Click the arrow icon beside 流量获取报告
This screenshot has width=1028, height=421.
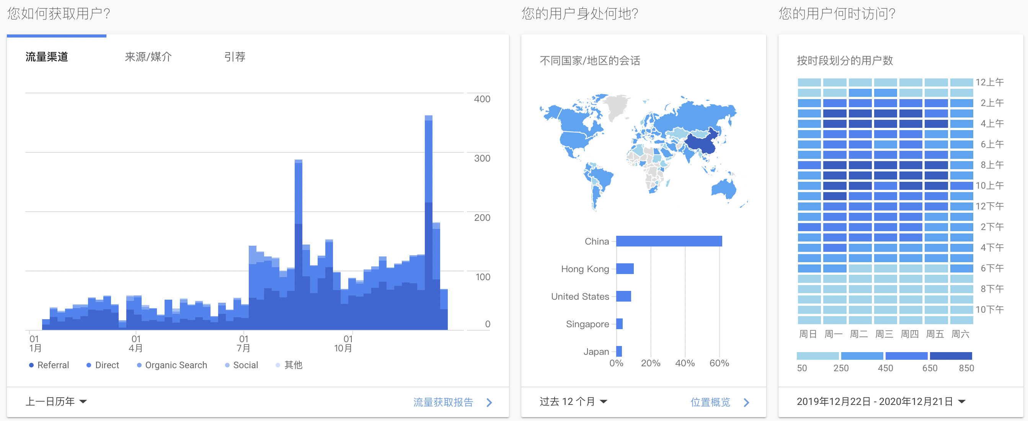(x=489, y=402)
